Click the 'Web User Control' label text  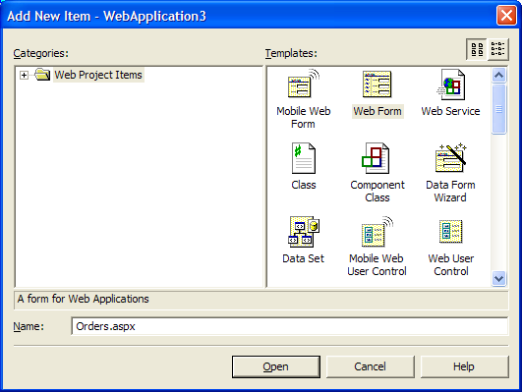point(451,265)
